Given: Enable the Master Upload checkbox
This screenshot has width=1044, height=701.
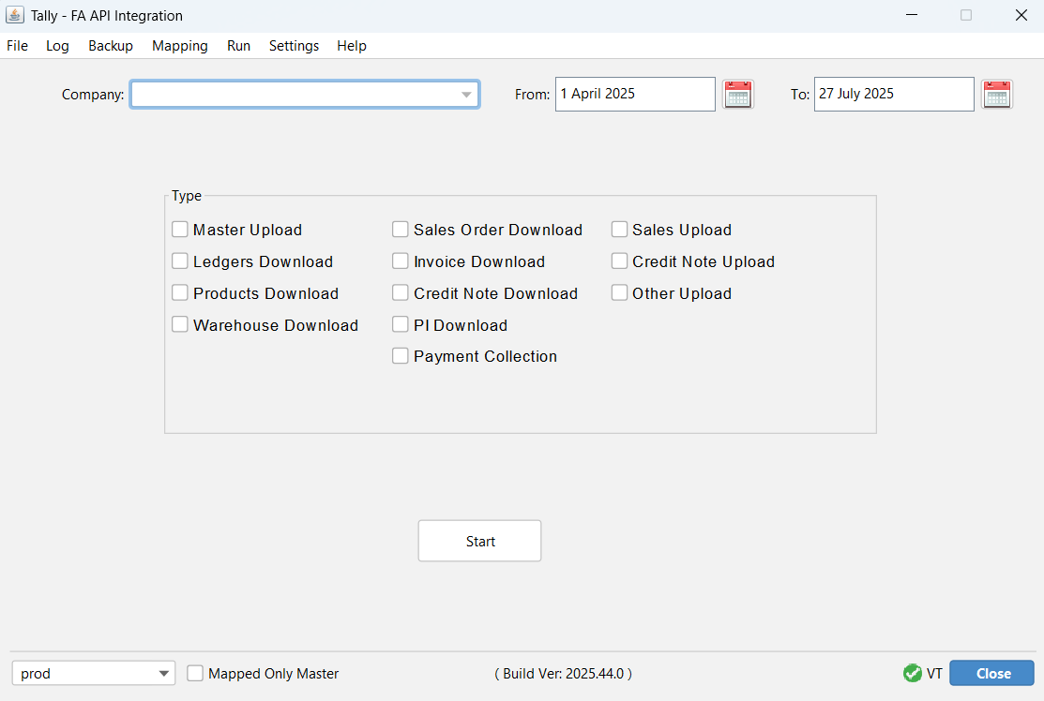Looking at the screenshot, I should point(180,230).
